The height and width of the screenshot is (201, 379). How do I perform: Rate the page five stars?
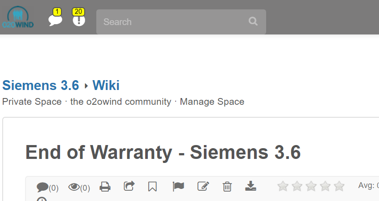(x=339, y=186)
